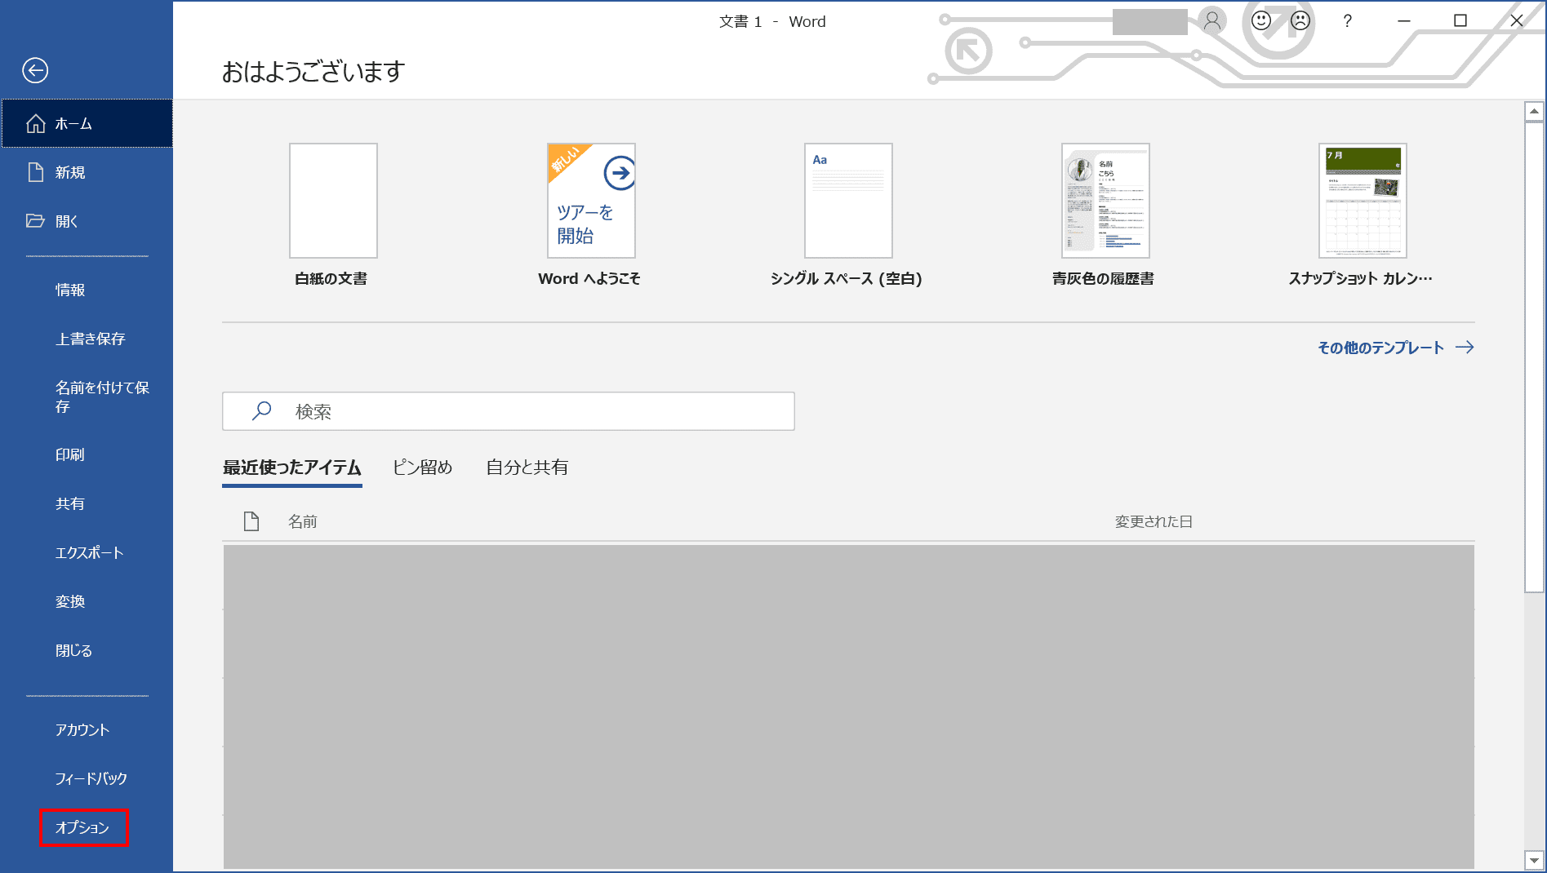Maximize the Word window
1547x873 pixels.
[1460, 21]
